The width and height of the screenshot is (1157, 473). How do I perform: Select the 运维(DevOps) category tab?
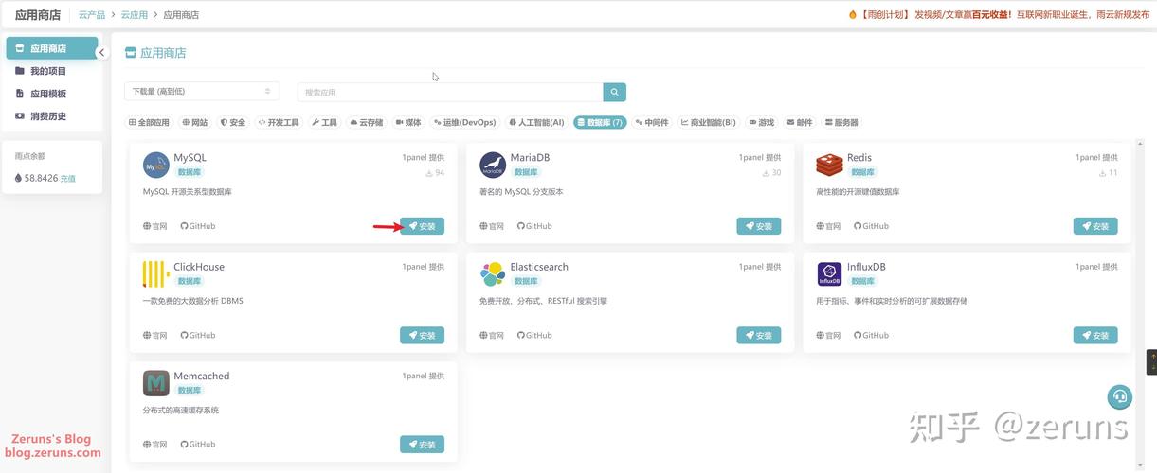464,122
